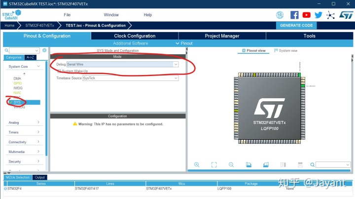
Task: Open the ST Facebook page icon
Action: pyautogui.click(x=294, y=15)
